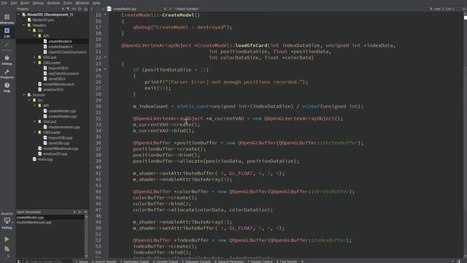Open the Welcome mode

(x=7, y=19)
